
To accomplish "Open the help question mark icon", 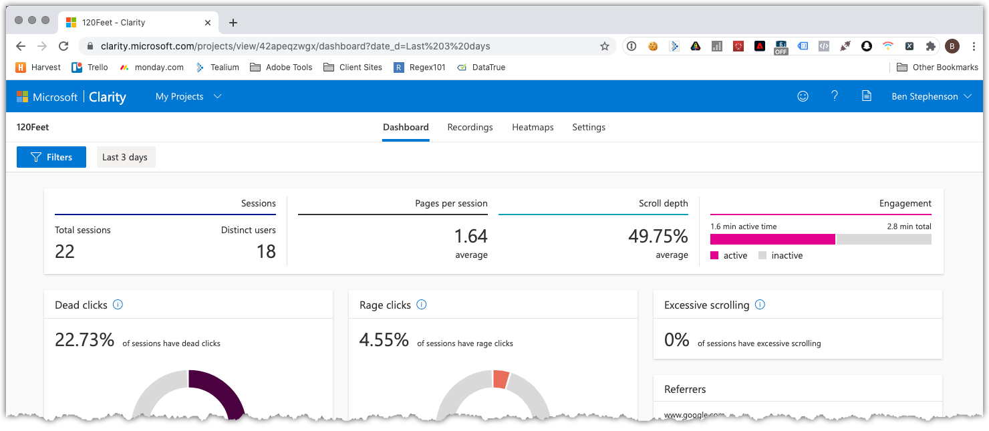I will [x=834, y=96].
